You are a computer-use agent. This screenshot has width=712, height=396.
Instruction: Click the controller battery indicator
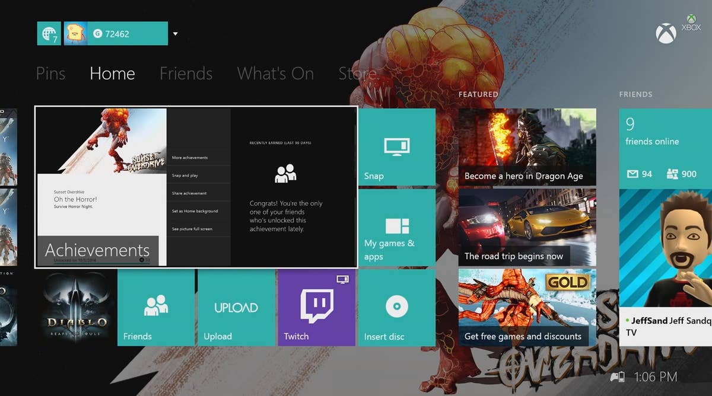(616, 376)
